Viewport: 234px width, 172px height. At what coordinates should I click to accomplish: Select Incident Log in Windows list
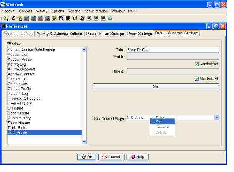(x=45, y=94)
